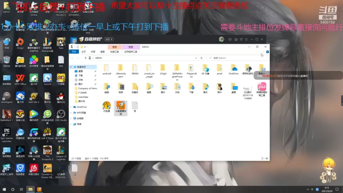This screenshot has width=343, height=193.
Task: Switch to orange Douyu app on taskbar
Action: [39, 189]
